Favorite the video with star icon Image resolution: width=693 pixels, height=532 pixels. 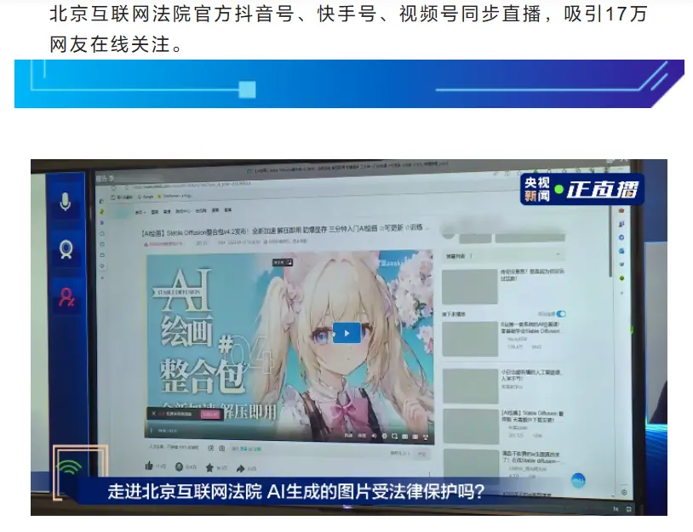coord(209,467)
